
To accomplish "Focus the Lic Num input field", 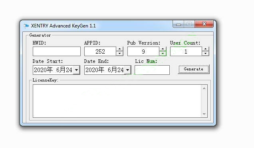I will point(152,70).
